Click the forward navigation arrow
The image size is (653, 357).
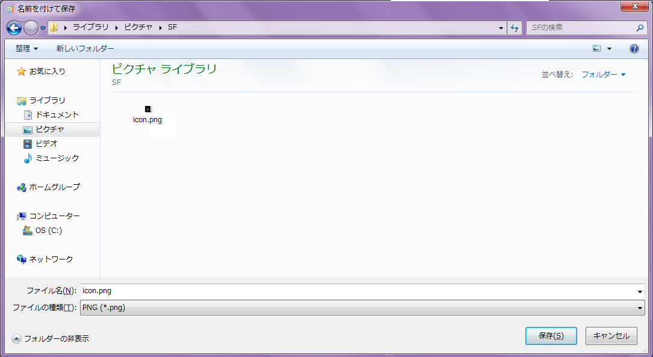31,28
